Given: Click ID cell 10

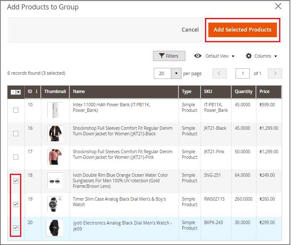Looking at the screenshot, I should (30, 105).
